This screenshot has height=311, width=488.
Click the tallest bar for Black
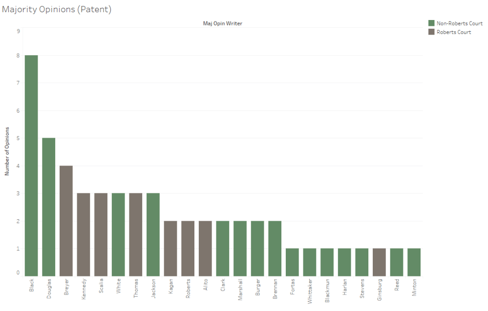click(31, 166)
